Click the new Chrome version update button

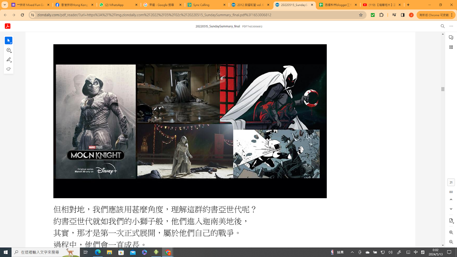click(x=435, y=15)
